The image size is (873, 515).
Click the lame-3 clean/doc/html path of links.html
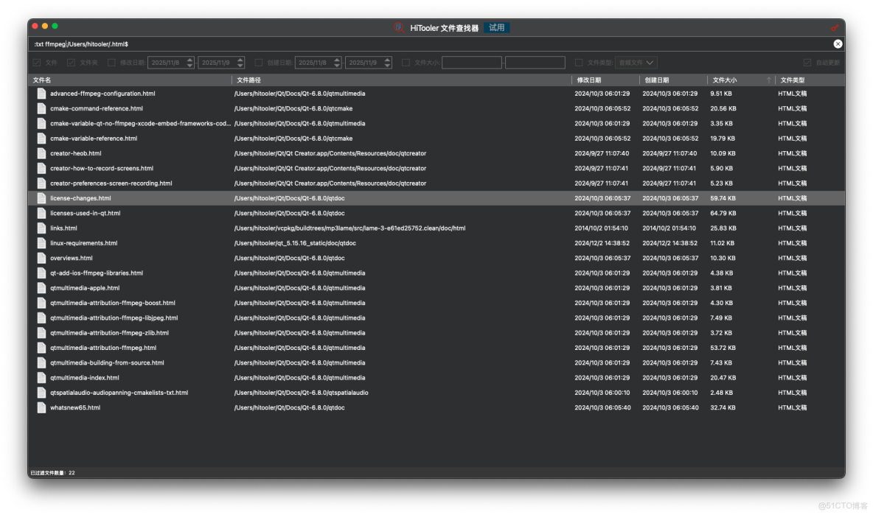click(349, 228)
